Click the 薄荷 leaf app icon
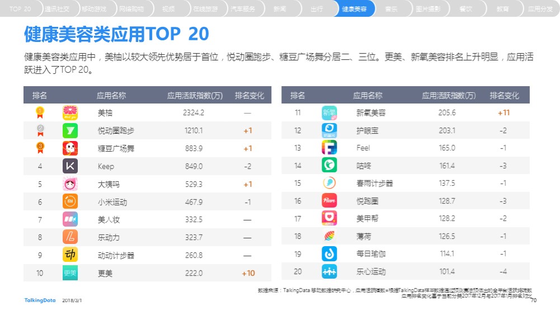 pyautogui.click(x=329, y=236)
